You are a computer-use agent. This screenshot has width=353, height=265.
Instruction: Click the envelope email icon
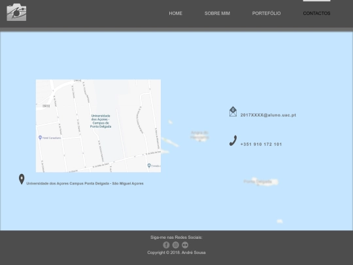coord(233,111)
